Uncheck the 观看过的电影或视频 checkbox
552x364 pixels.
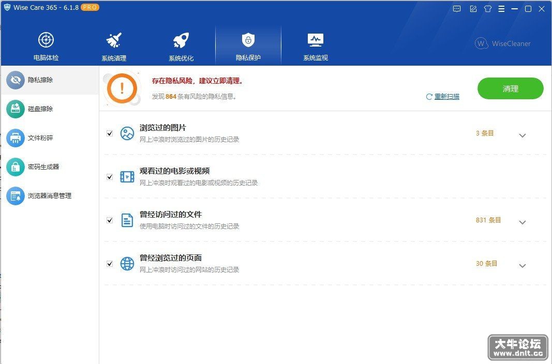pos(110,176)
